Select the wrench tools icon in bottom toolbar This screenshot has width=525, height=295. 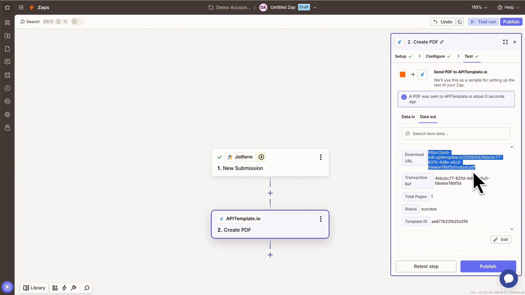[73, 288]
